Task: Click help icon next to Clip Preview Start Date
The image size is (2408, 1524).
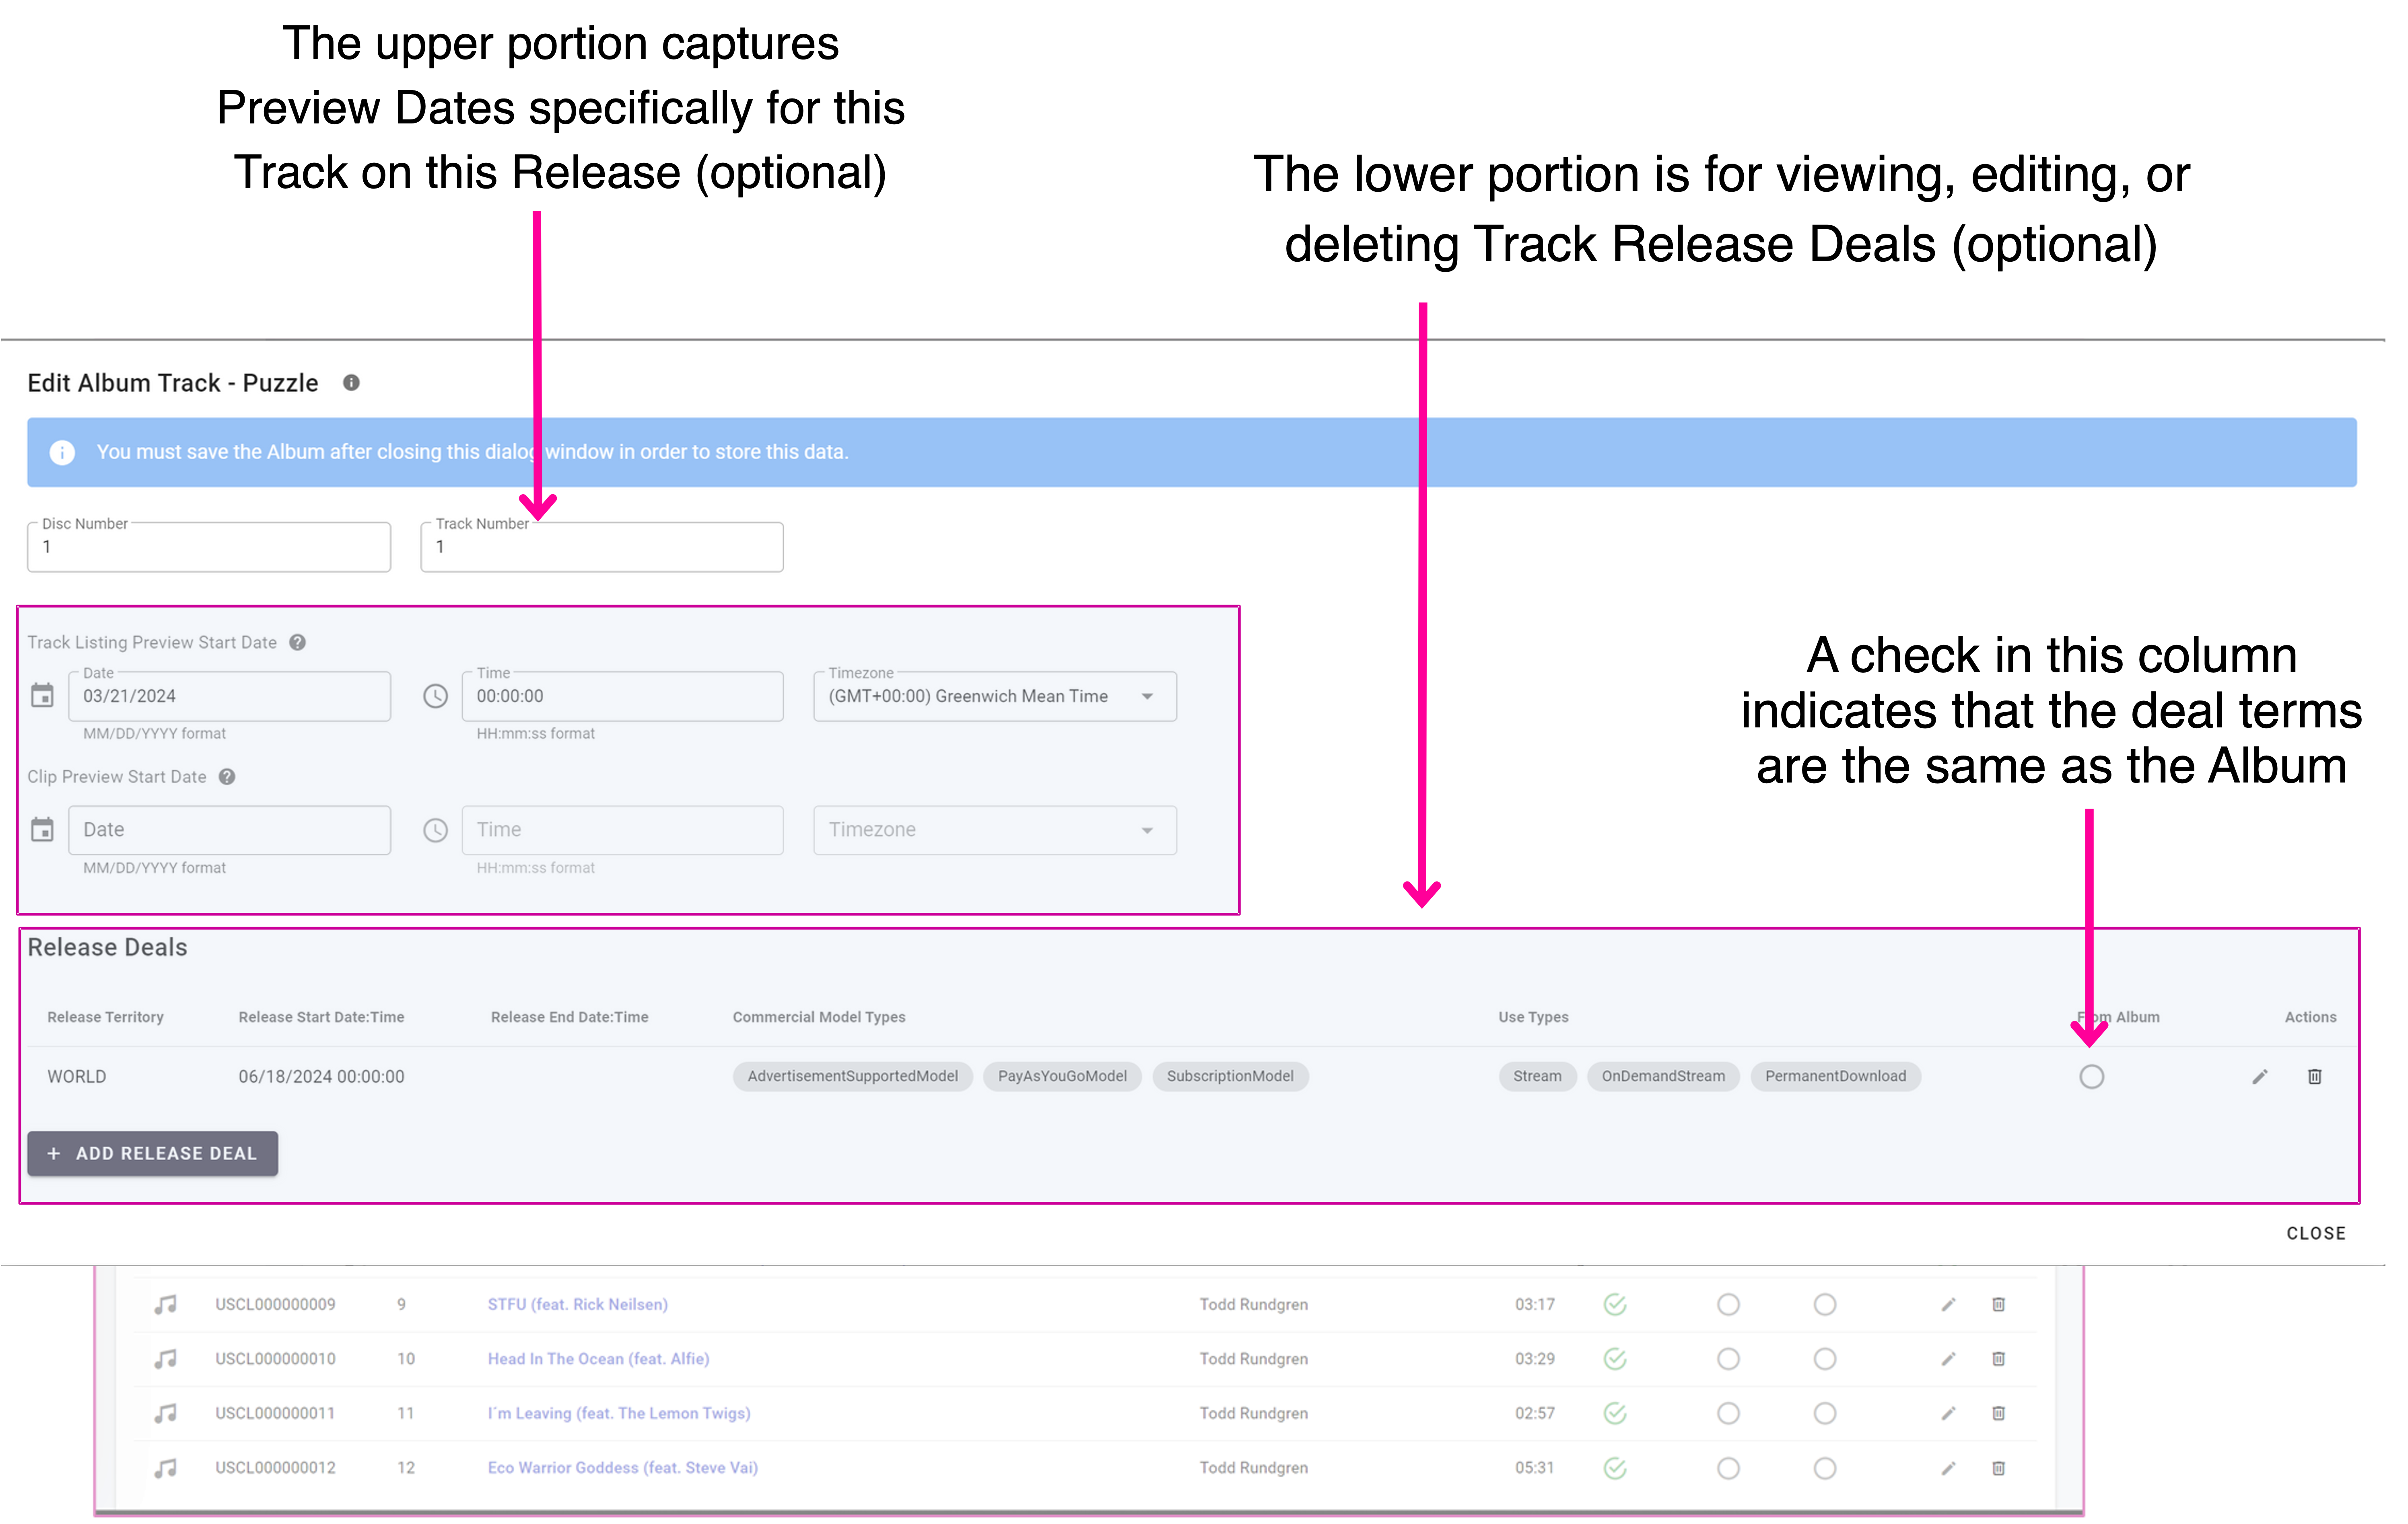Action: (227, 776)
